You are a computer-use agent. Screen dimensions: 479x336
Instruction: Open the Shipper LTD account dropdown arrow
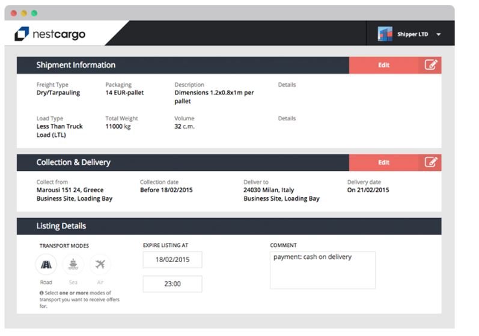pos(438,35)
